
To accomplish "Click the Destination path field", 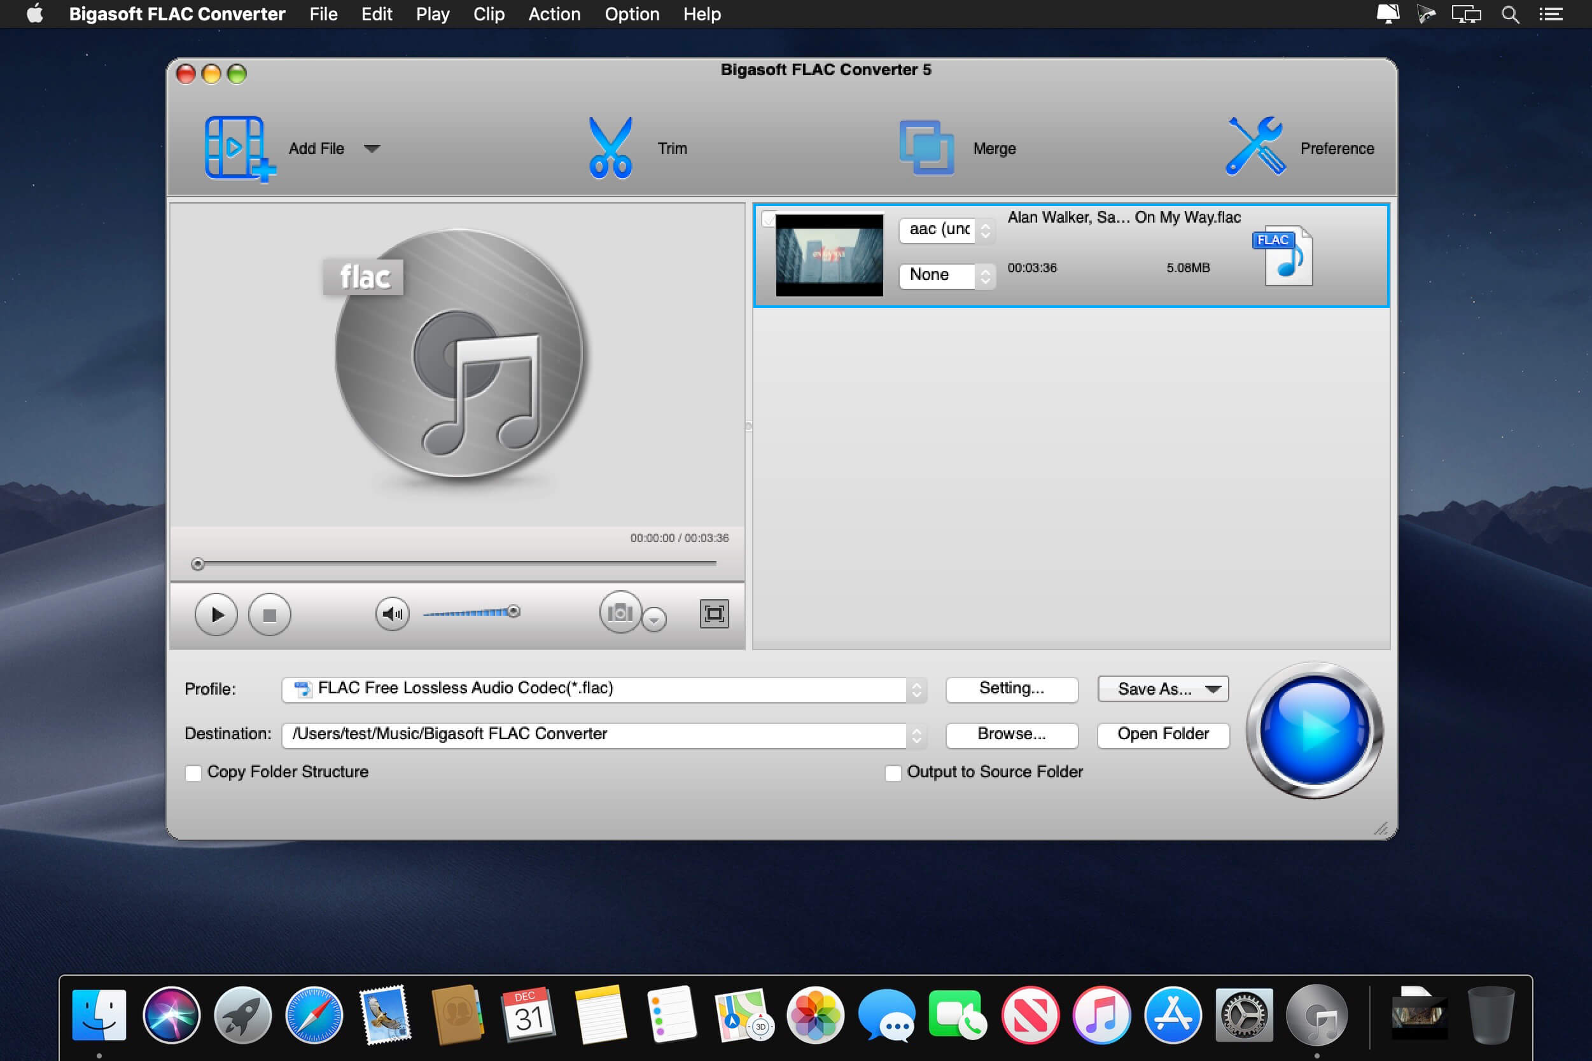I will tap(594, 735).
